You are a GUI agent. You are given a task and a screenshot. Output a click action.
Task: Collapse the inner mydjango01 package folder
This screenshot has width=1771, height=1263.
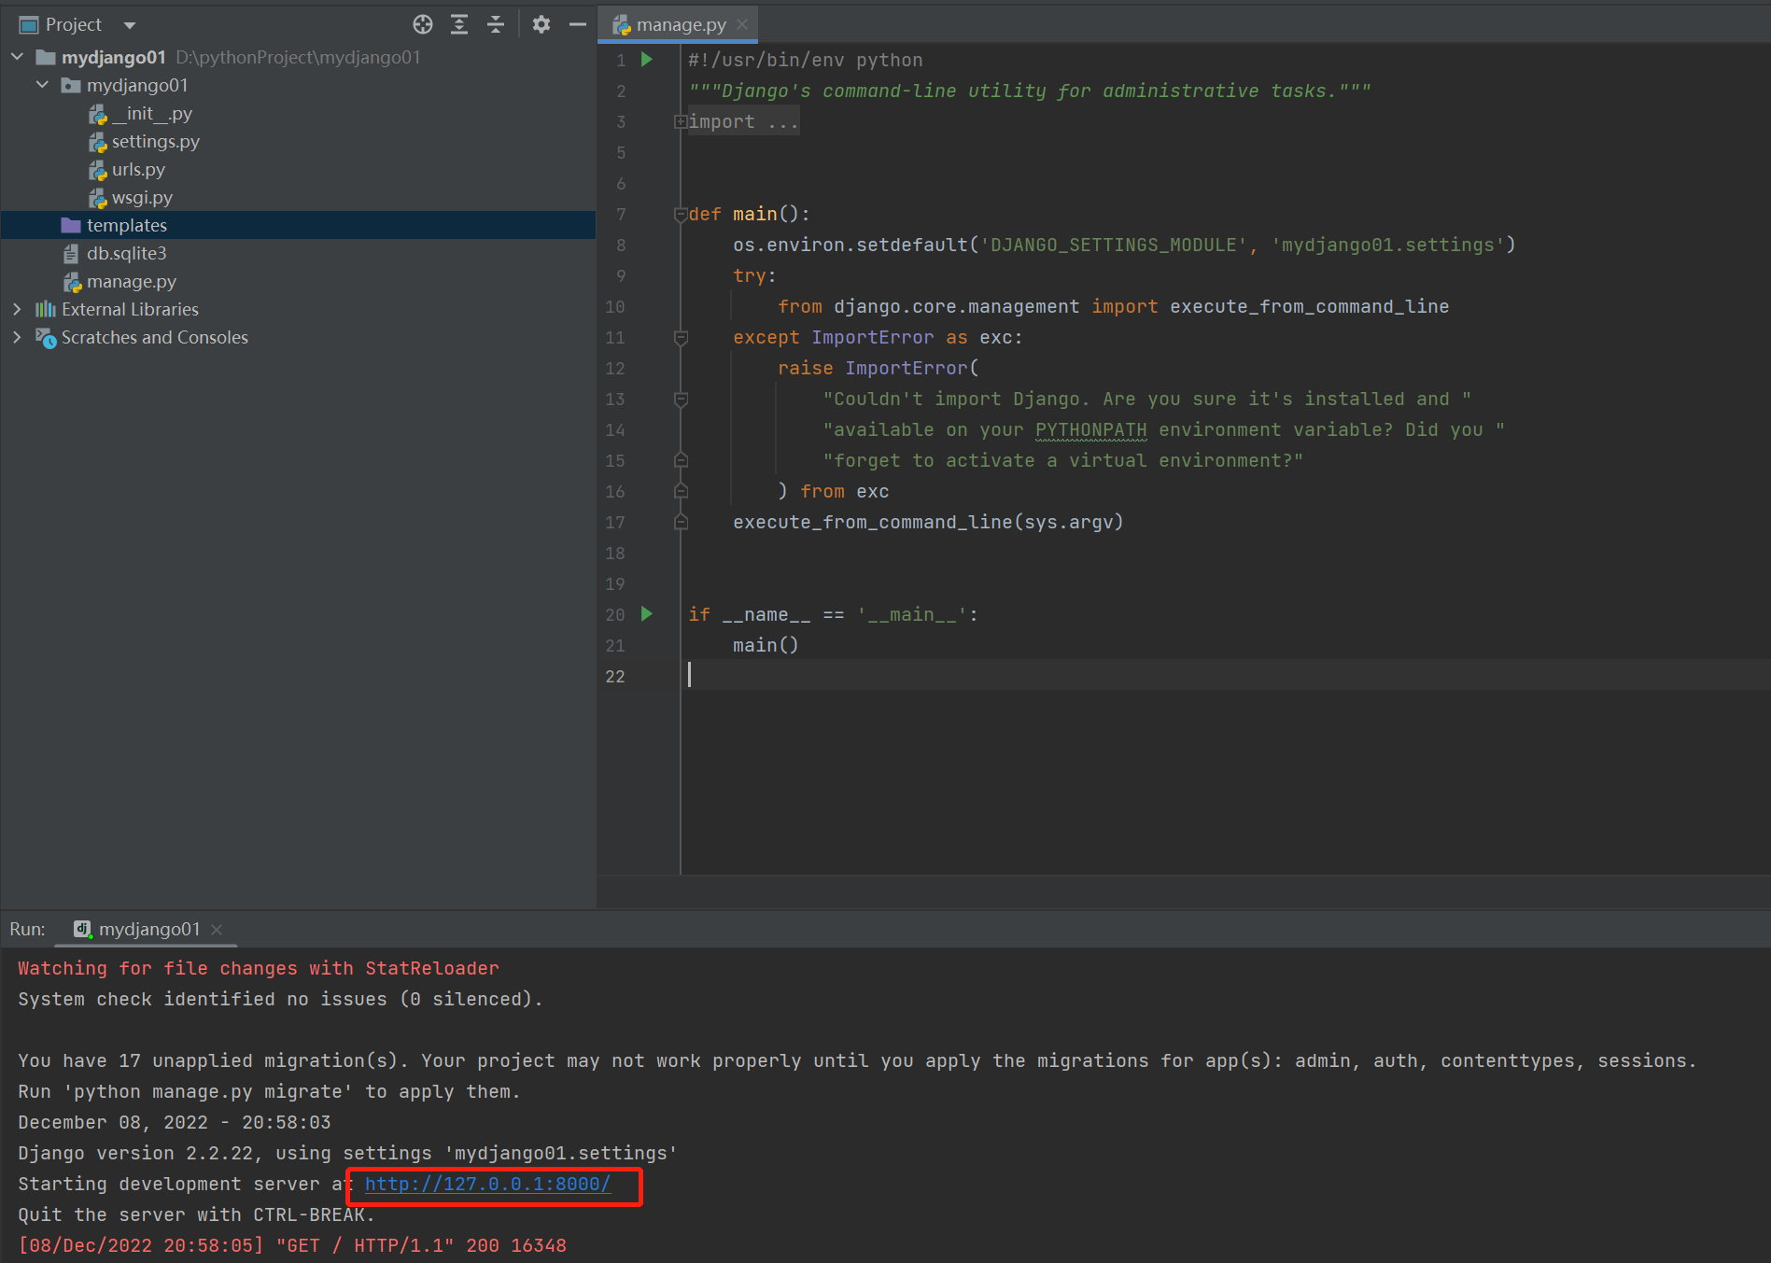pos(42,85)
